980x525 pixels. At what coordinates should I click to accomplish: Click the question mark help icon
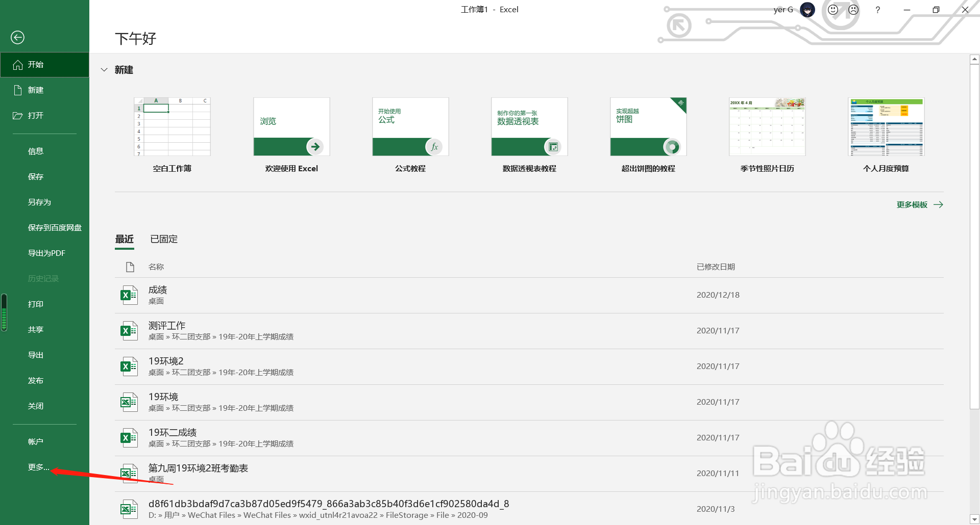pyautogui.click(x=877, y=10)
